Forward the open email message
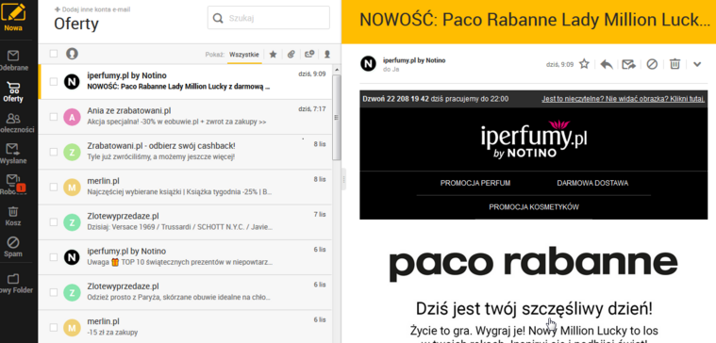The width and height of the screenshot is (716, 343). click(x=629, y=64)
